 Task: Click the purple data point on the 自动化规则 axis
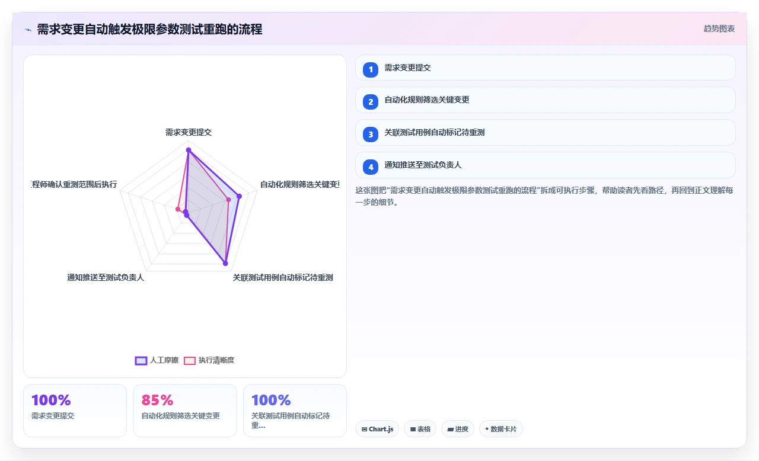(x=239, y=196)
